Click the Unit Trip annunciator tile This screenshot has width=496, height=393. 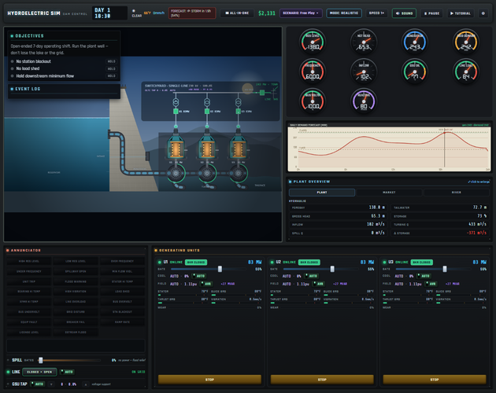click(x=29, y=281)
